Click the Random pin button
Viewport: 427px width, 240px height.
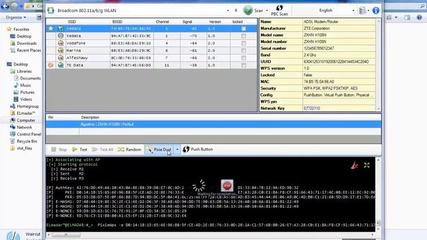(x=129, y=149)
